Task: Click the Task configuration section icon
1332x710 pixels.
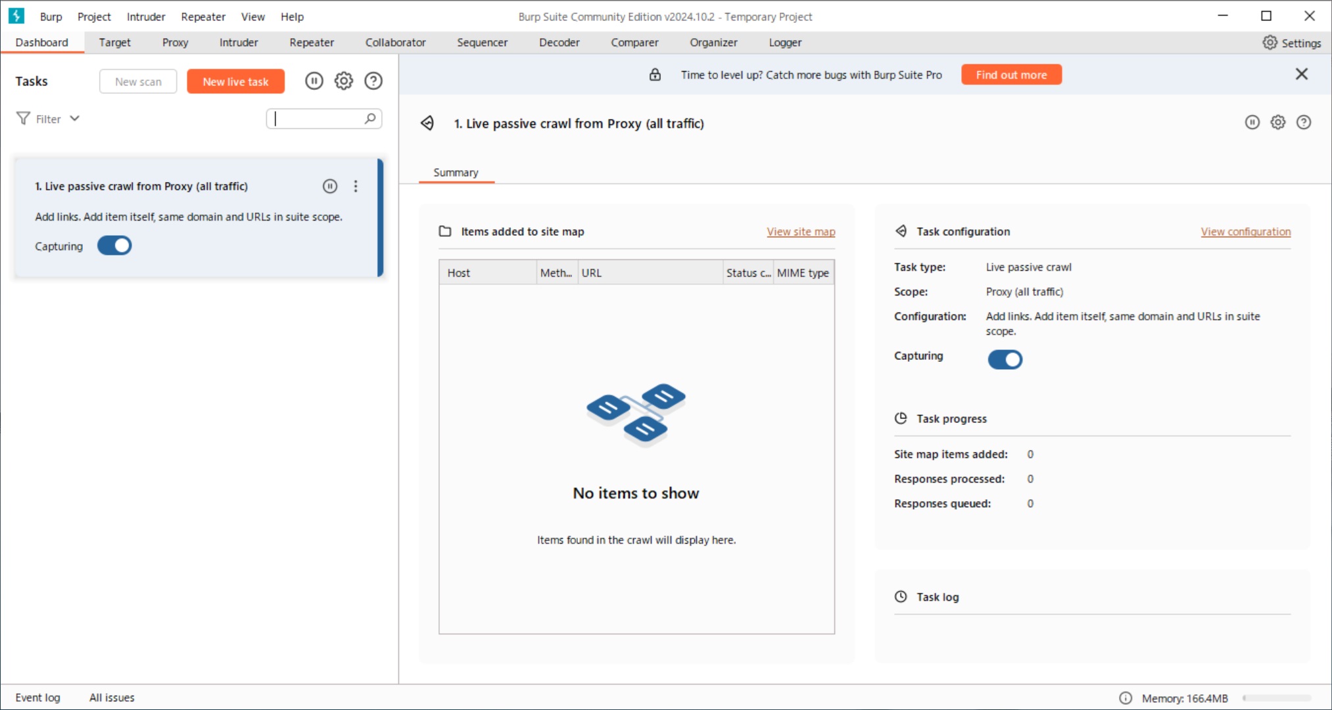Action: click(901, 231)
